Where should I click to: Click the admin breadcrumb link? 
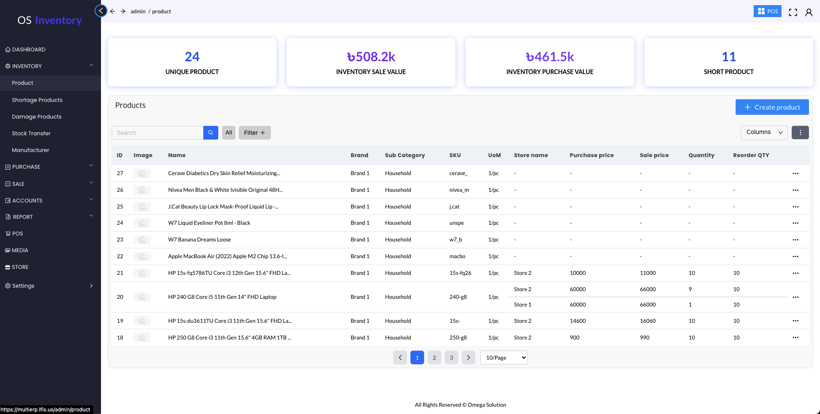138,12
